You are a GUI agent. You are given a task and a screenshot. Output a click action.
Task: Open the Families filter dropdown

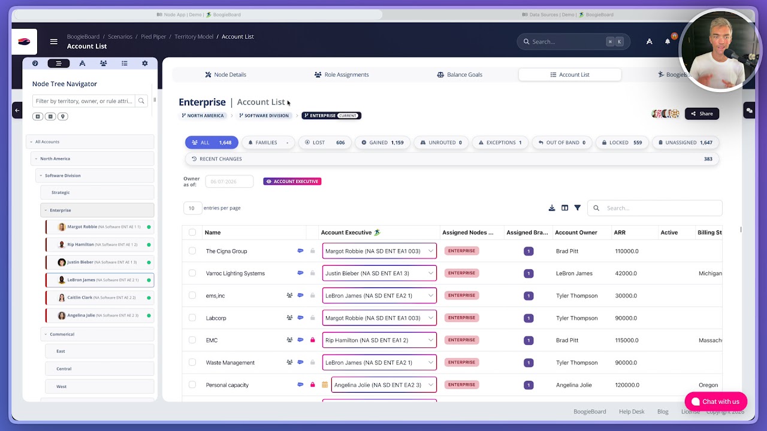tap(268, 142)
